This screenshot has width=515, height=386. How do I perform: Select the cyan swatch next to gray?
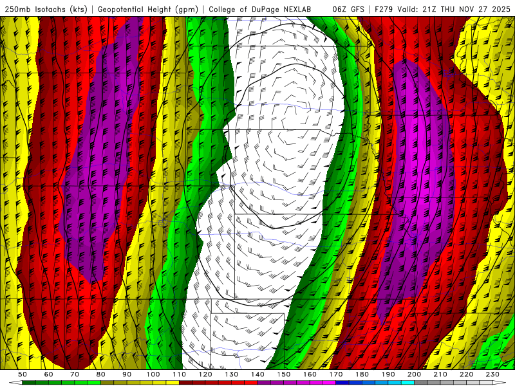[x=407, y=383]
